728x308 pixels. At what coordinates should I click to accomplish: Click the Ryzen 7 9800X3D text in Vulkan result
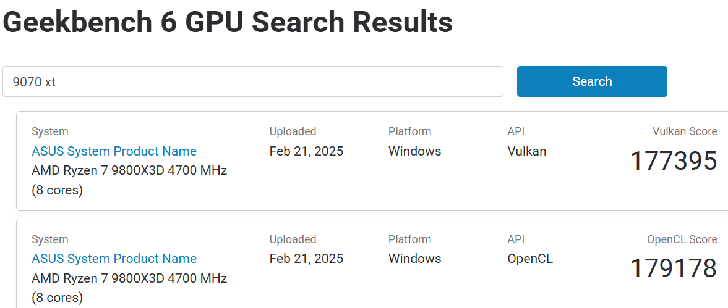point(129,170)
